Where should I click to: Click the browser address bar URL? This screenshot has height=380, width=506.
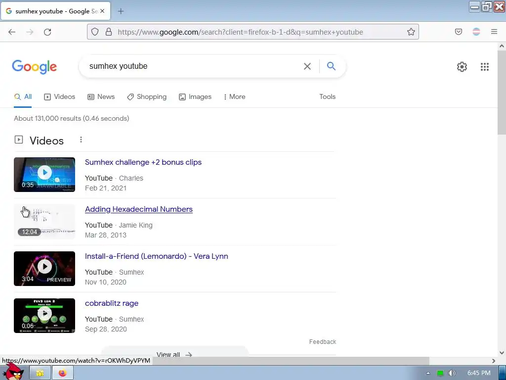coord(240,32)
